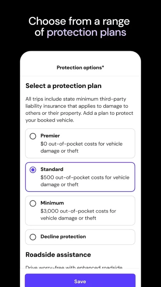Tap the Save button
Viewport: 161px width, 287px height.
pos(80,281)
